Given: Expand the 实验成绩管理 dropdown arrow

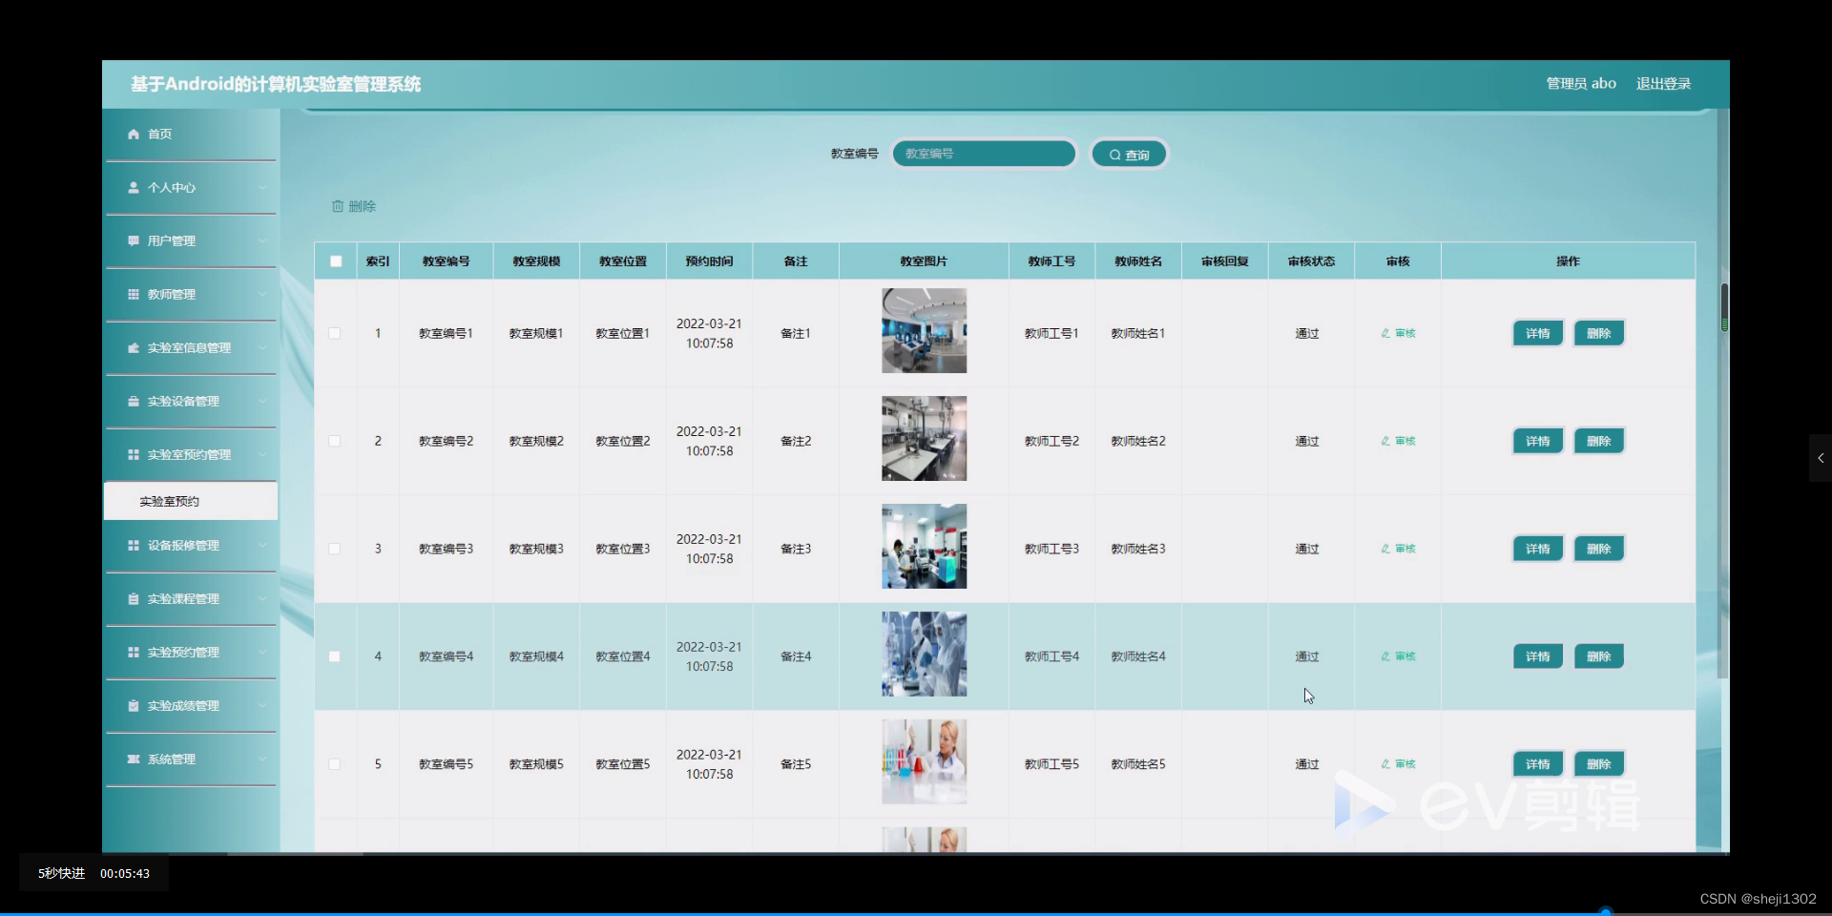Looking at the screenshot, I should tap(263, 705).
